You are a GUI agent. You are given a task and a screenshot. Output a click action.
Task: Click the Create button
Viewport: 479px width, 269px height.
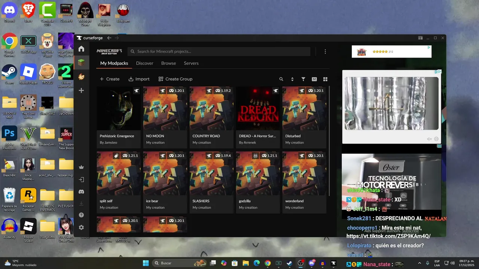tap(110, 79)
